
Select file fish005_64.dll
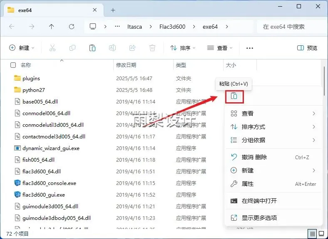click(x=38, y=160)
